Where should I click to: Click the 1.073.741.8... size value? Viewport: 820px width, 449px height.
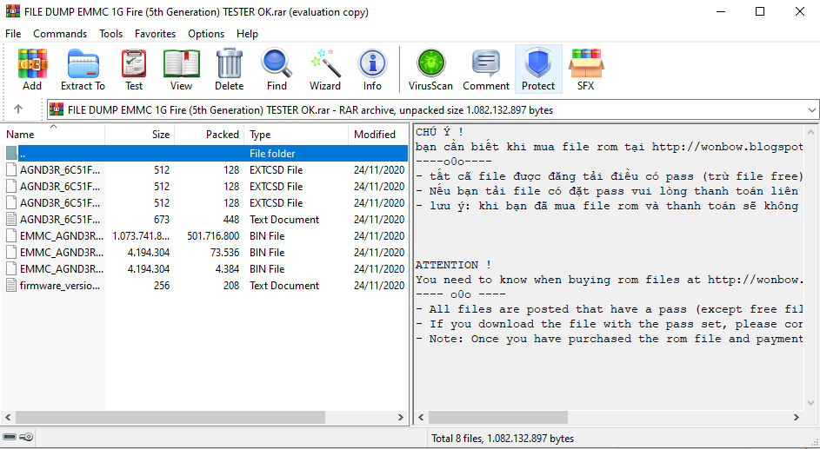(x=141, y=235)
